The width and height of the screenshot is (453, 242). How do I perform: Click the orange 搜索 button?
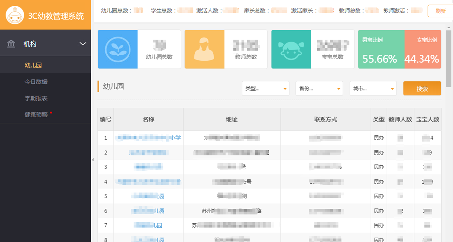coord(422,89)
